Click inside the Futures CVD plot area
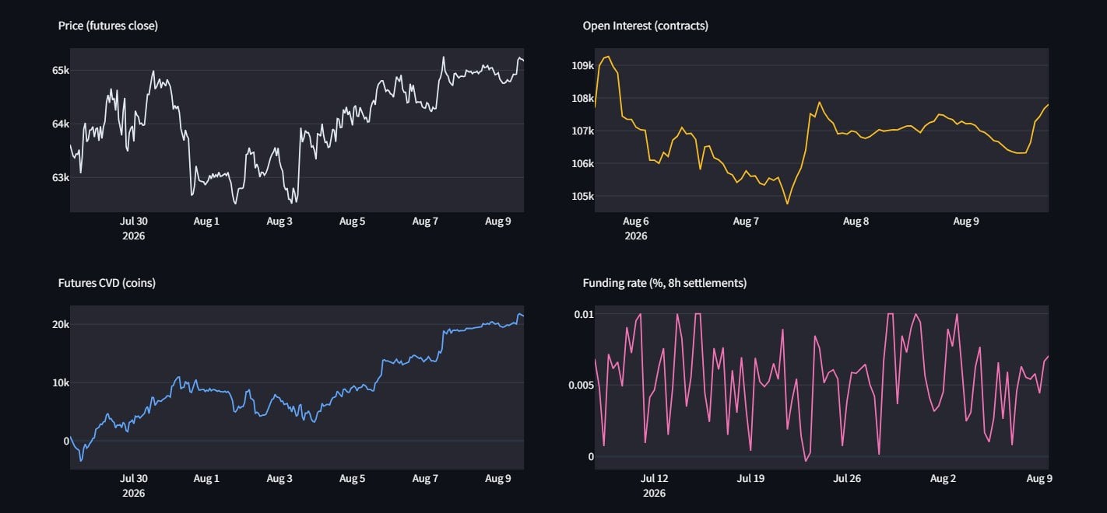This screenshot has height=513, width=1107. click(297, 387)
